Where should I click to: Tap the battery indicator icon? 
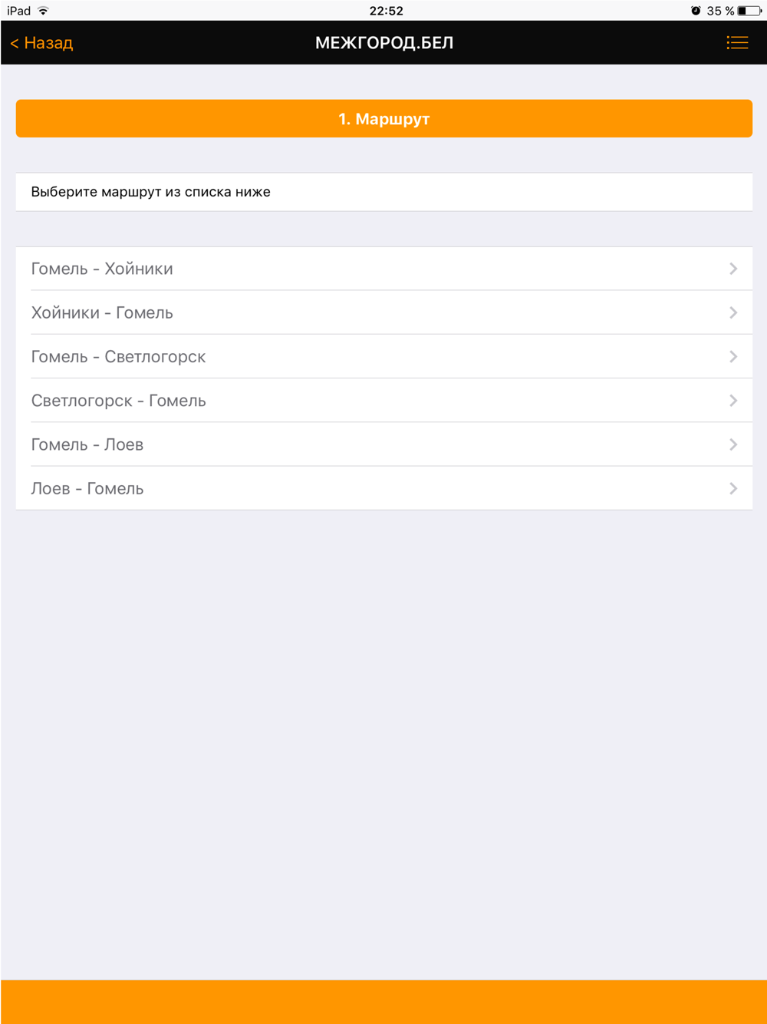pyautogui.click(x=749, y=11)
